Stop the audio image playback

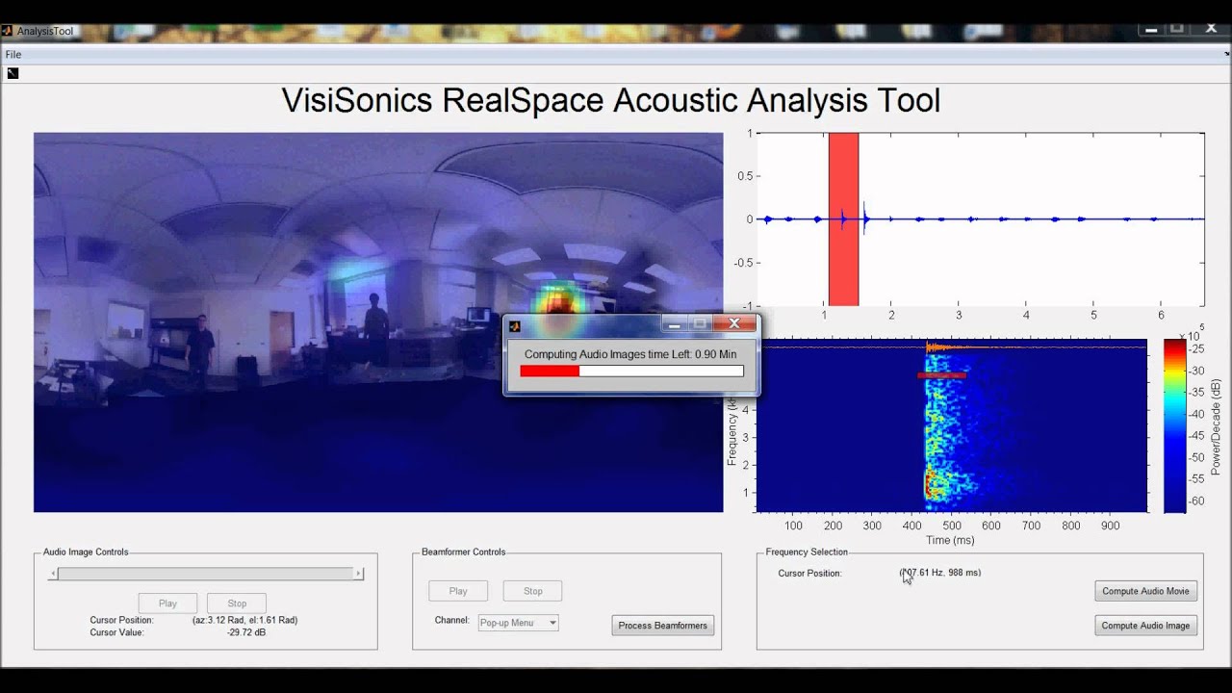[x=237, y=603]
